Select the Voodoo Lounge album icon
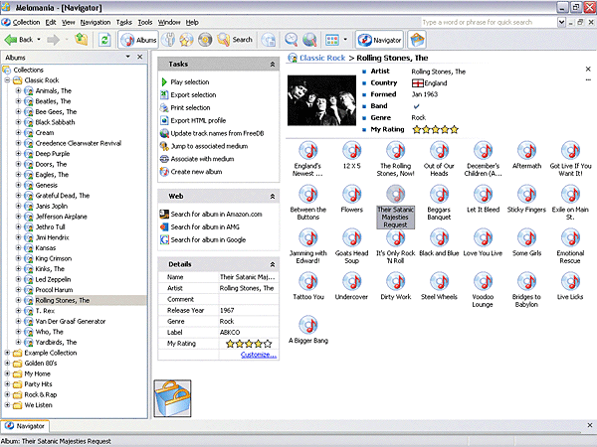 [483, 279]
